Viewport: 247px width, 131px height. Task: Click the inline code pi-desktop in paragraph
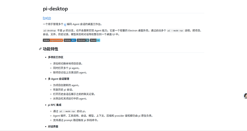[x=50, y=31]
